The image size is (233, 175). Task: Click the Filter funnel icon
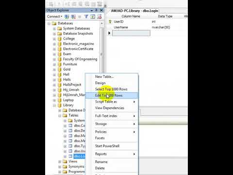pos(86,17)
